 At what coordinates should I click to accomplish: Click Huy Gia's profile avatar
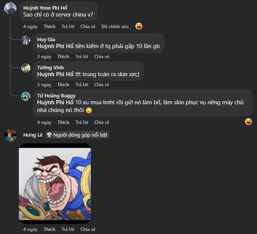pyautogui.click(x=26, y=40)
